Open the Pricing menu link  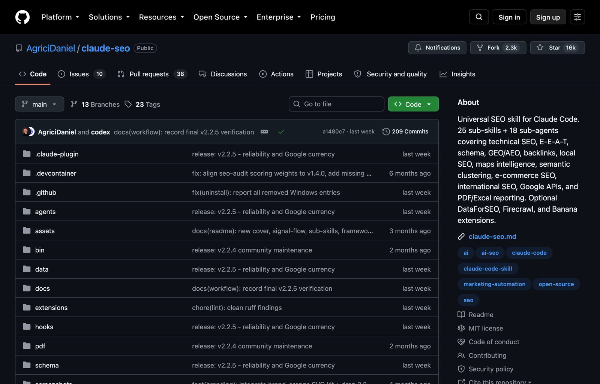tap(323, 17)
